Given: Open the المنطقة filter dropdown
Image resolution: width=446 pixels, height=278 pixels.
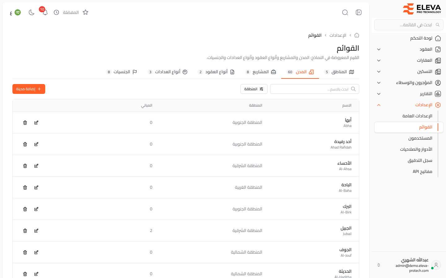Looking at the screenshot, I should click(254, 89).
